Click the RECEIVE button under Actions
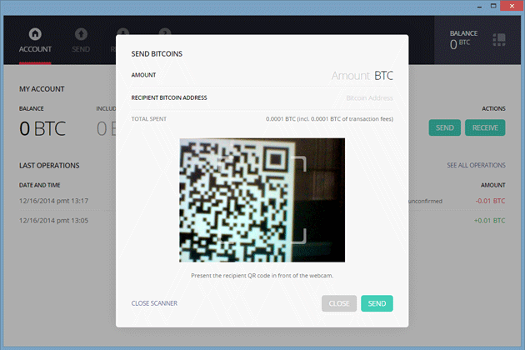525x350 pixels. coord(485,127)
